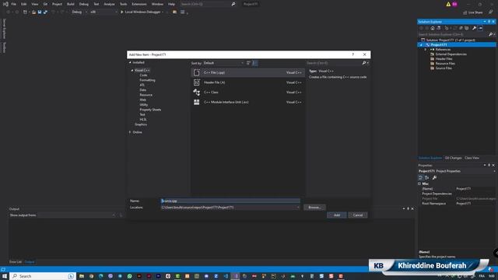Open WhatsApp from the taskbar
Viewport: 498px width, 280px height.
point(130,276)
